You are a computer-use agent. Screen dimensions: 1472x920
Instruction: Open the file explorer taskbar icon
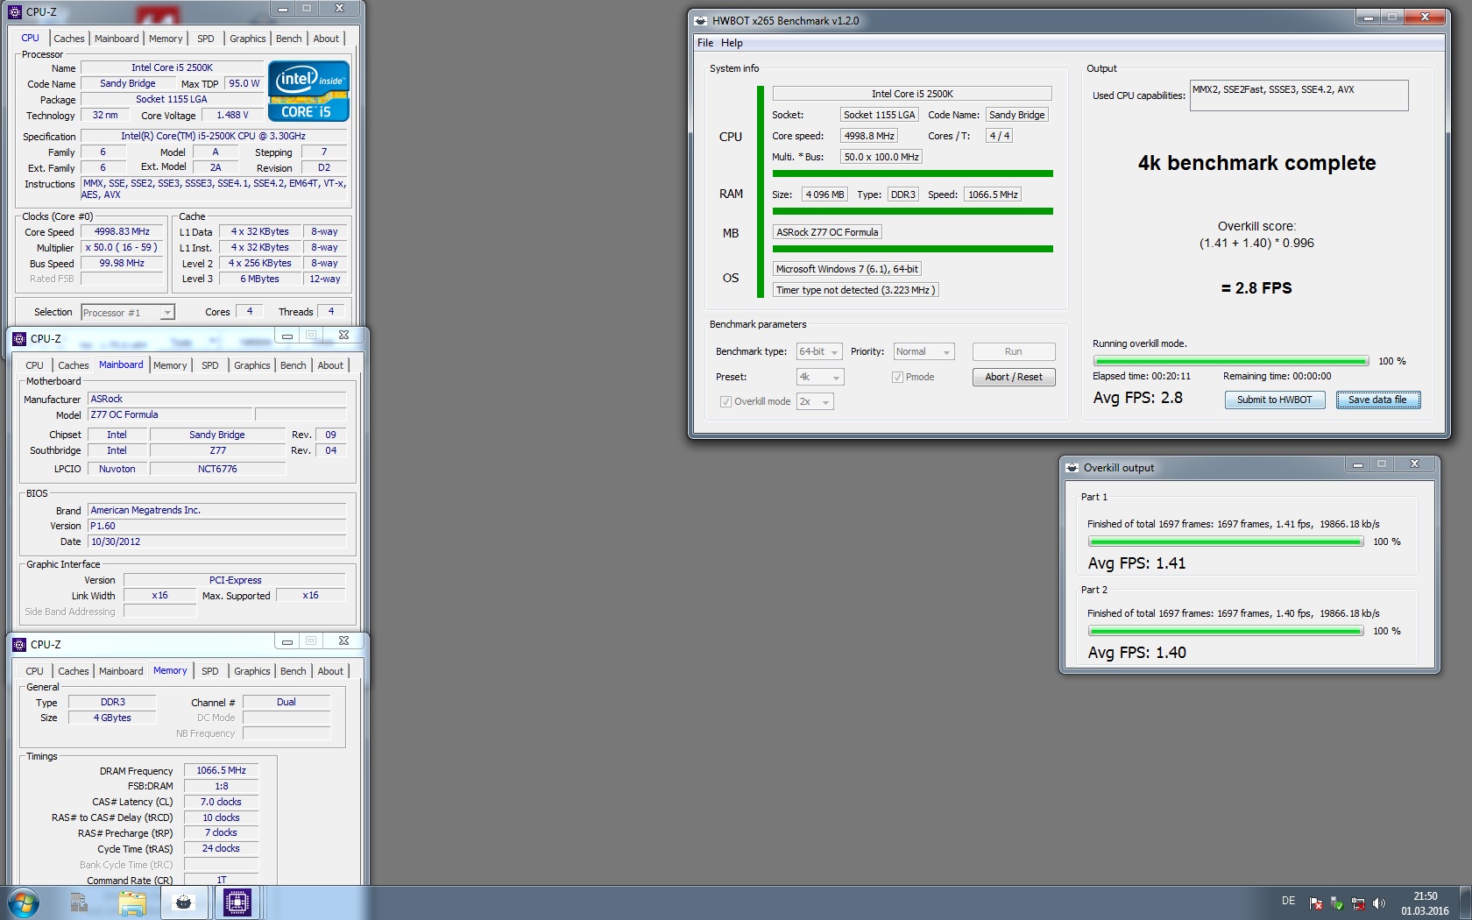tap(132, 902)
